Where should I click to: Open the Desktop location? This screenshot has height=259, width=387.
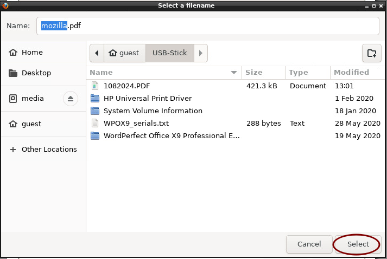click(43, 73)
